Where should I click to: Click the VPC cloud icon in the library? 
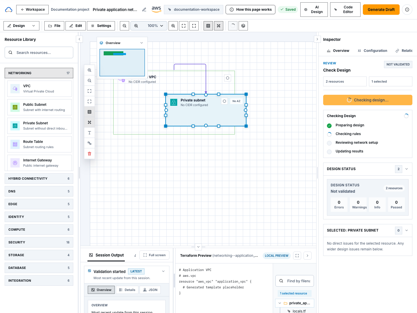[15, 89]
